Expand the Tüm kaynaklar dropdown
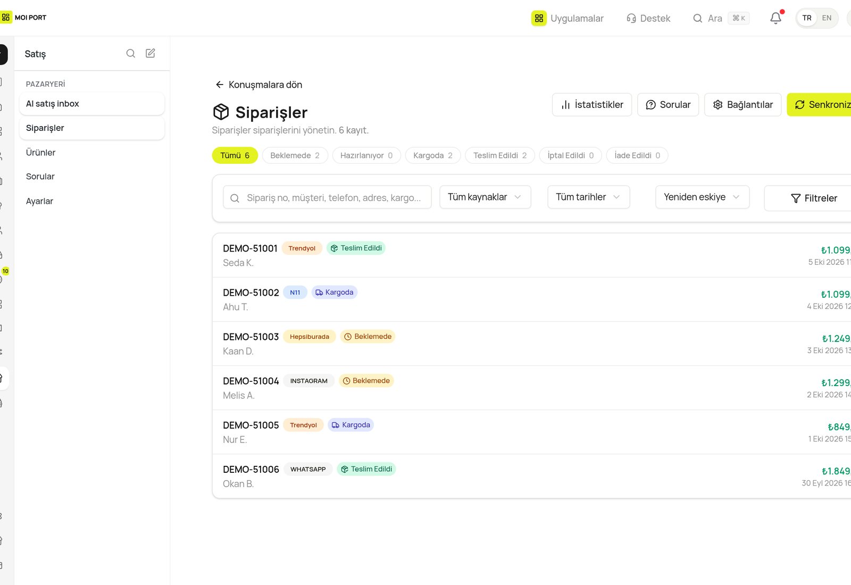The width and height of the screenshot is (851, 585). (485, 197)
